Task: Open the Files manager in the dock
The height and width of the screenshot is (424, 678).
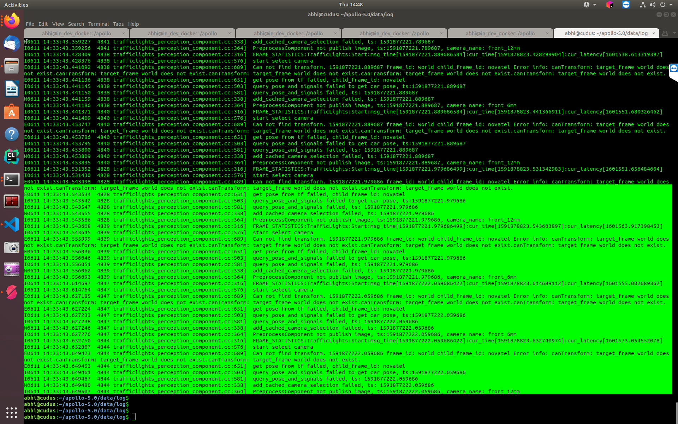Action: (x=12, y=66)
